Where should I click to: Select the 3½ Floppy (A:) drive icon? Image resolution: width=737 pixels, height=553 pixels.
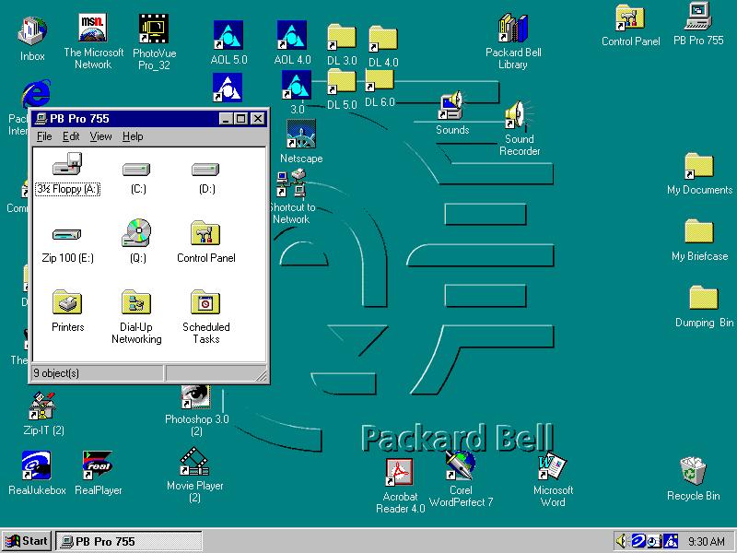(67, 164)
